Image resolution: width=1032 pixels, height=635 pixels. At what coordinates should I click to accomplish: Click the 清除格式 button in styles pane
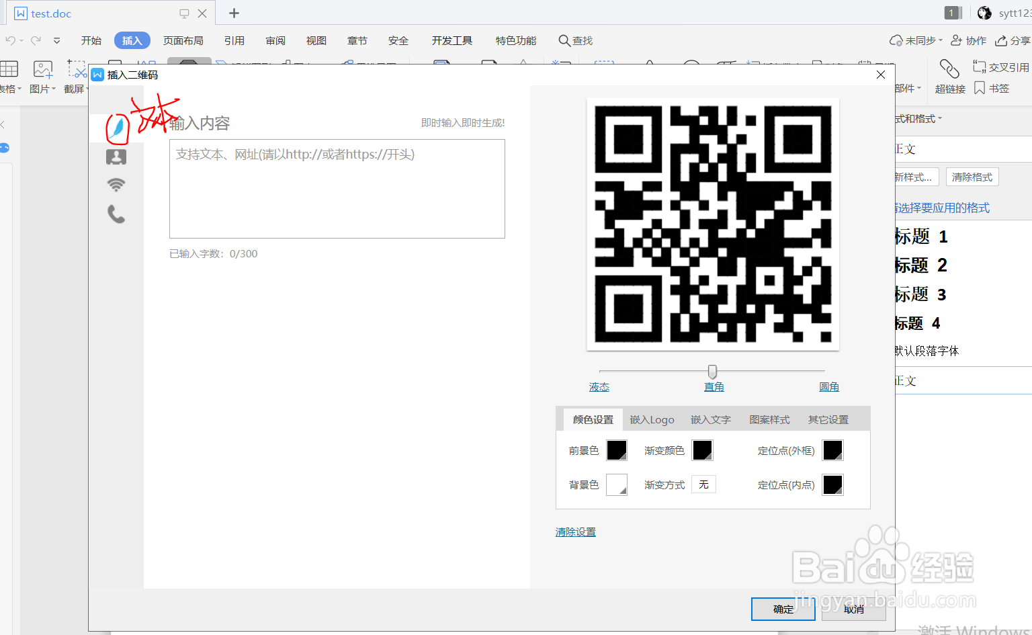pos(972,177)
